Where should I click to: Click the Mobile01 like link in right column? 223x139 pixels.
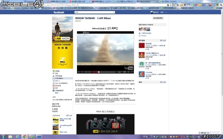pos(144,36)
